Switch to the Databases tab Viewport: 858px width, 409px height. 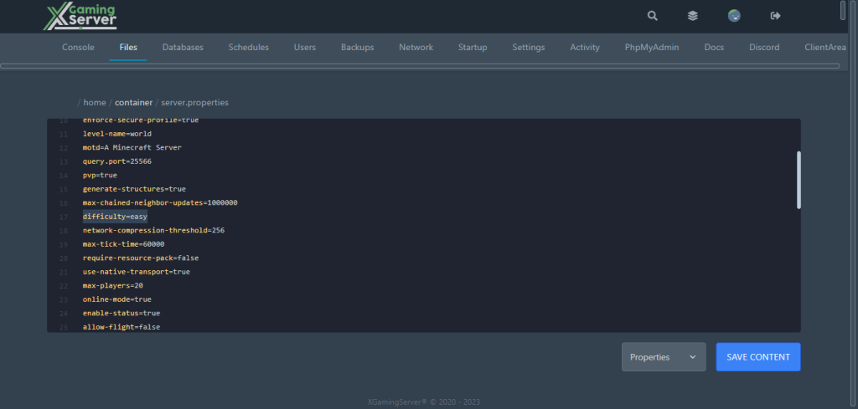pos(183,48)
